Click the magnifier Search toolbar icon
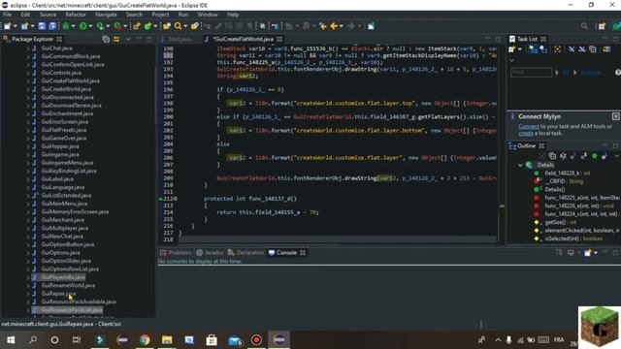This screenshot has height=349, width=621. click(178, 26)
